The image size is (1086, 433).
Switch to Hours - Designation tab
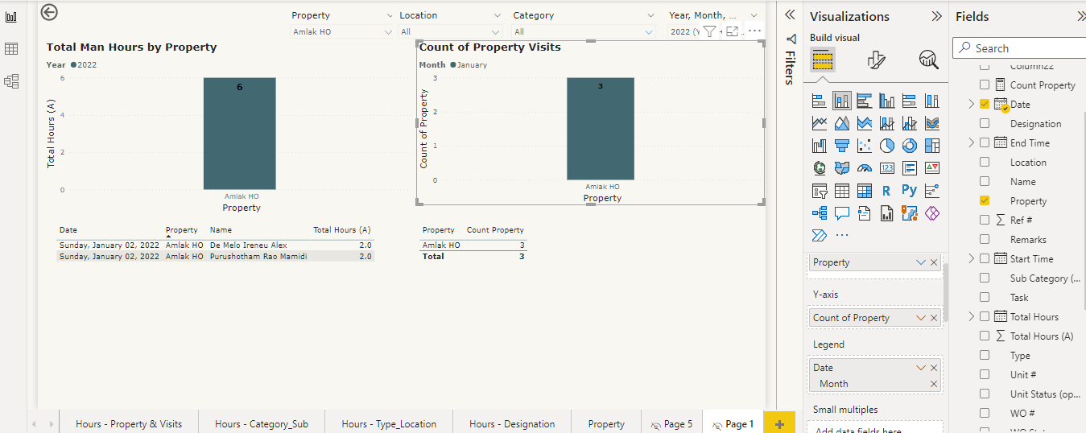coord(512,423)
